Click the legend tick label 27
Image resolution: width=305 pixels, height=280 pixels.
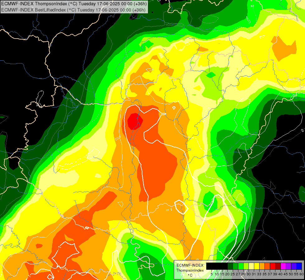tap(238, 274)
